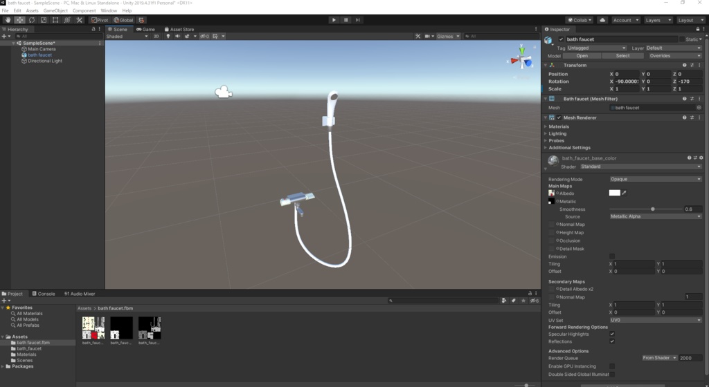The height and width of the screenshot is (387, 709).
Task: Open the File menu
Action: (x=5, y=10)
